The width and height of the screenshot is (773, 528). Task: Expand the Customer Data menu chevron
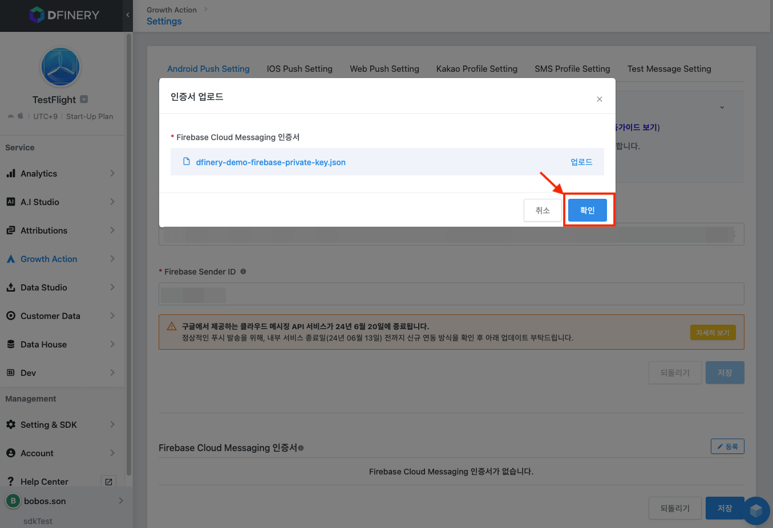[112, 316]
